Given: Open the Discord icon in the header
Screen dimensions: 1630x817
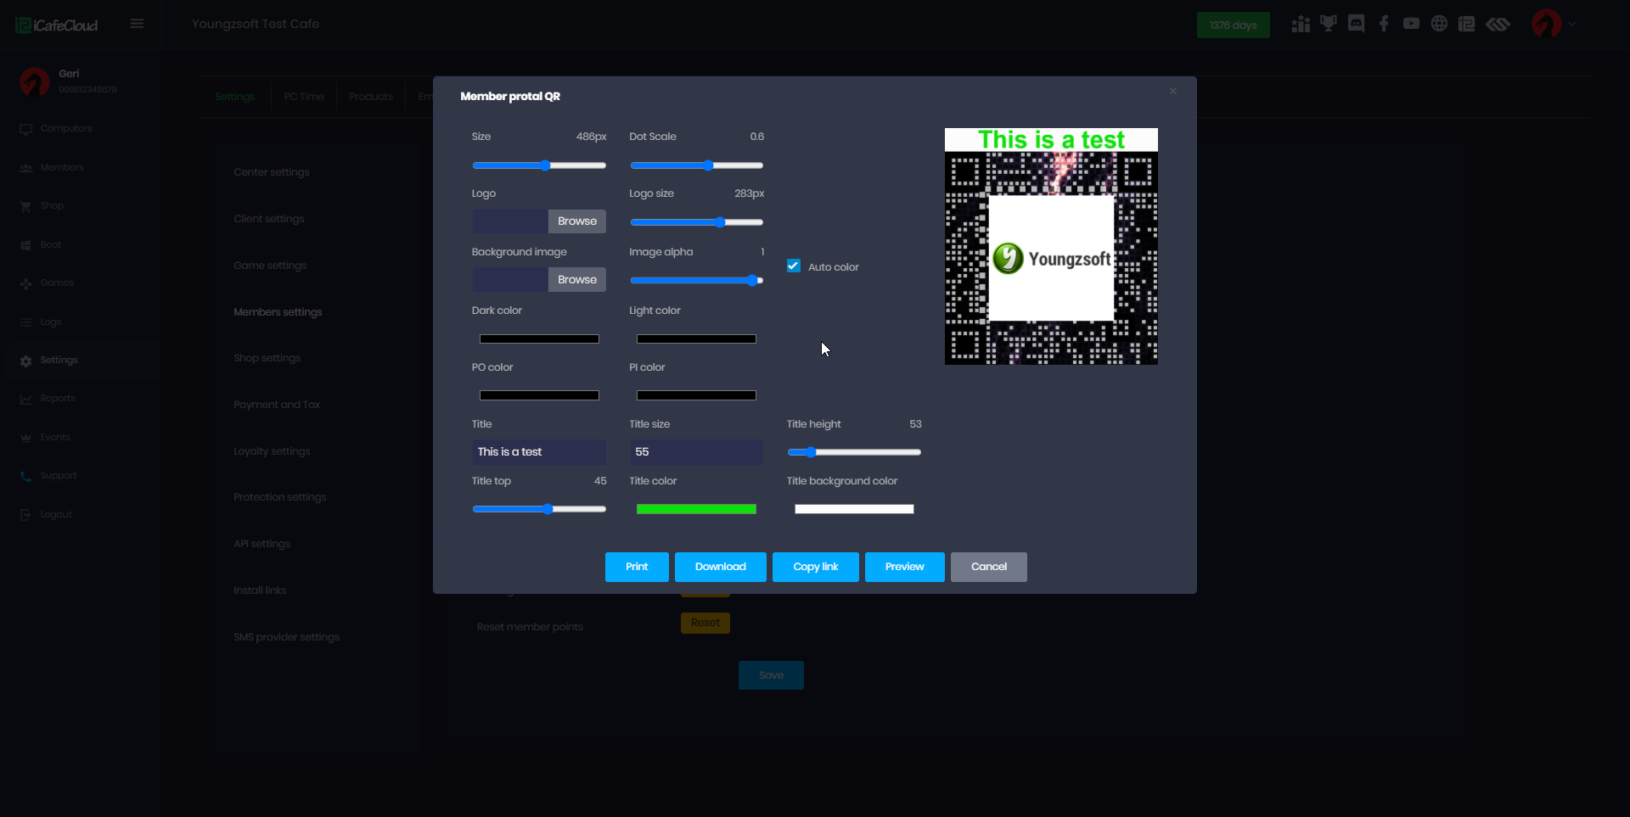Looking at the screenshot, I should click(x=1357, y=24).
